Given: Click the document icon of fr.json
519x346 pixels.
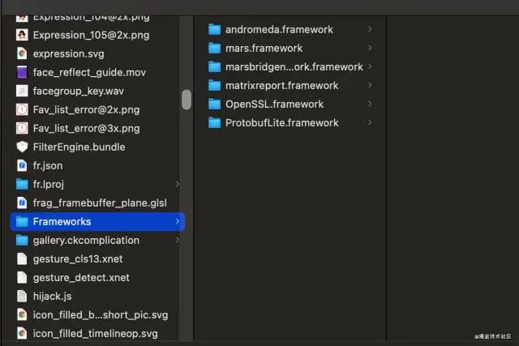Looking at the screenshot, I should click(x=22, y=165).
